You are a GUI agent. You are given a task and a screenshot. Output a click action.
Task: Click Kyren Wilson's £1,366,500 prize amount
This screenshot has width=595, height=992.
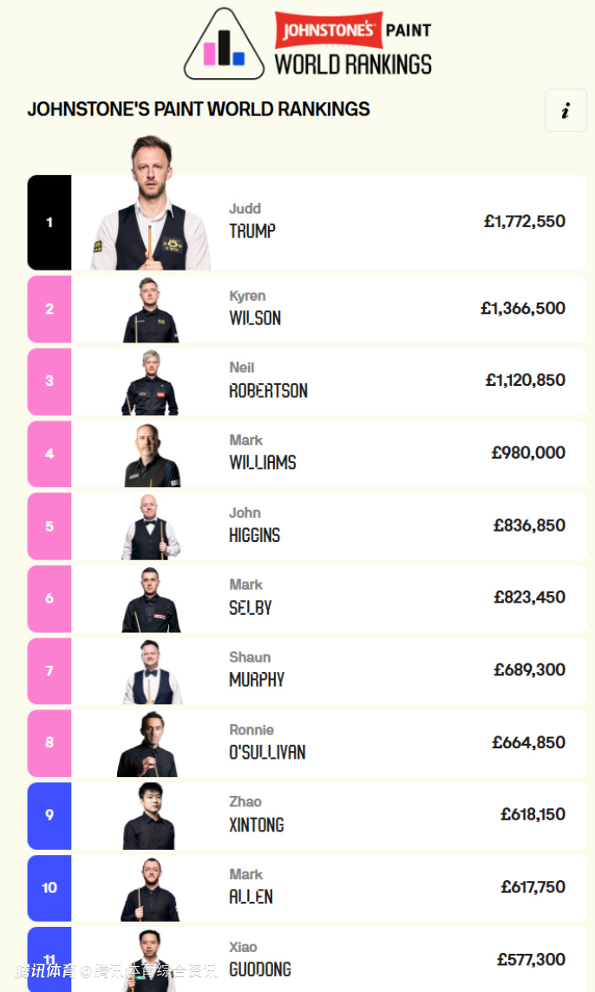pyautogui.click(x=522, y=308)
